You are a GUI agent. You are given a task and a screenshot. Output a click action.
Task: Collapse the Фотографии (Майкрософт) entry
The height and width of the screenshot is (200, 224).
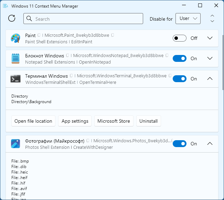coord(210,144)
